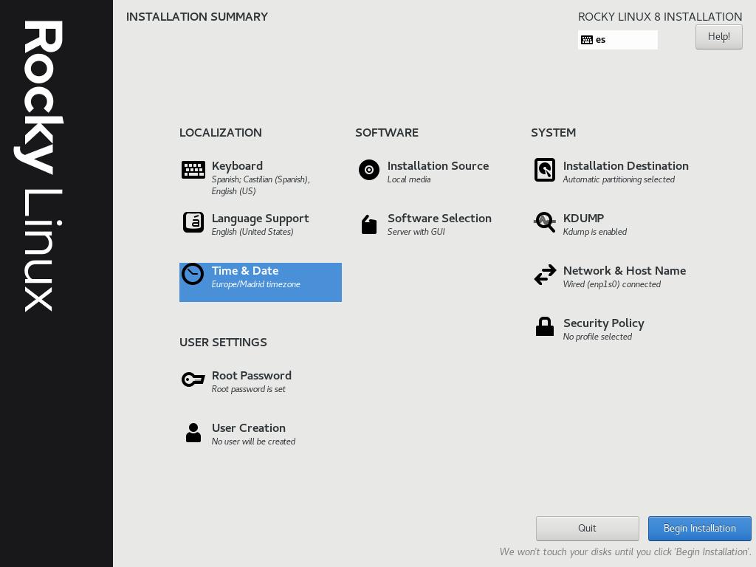Click 'Kdump is enabled' text

pyautogui.click(x=595, y=232)
